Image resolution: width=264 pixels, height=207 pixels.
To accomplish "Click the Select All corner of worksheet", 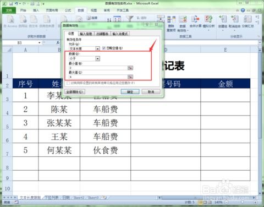I will (x=7, y=50).
